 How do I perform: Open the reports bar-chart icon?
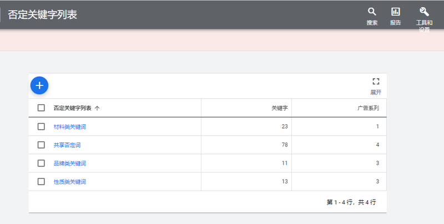click(396, 12)
